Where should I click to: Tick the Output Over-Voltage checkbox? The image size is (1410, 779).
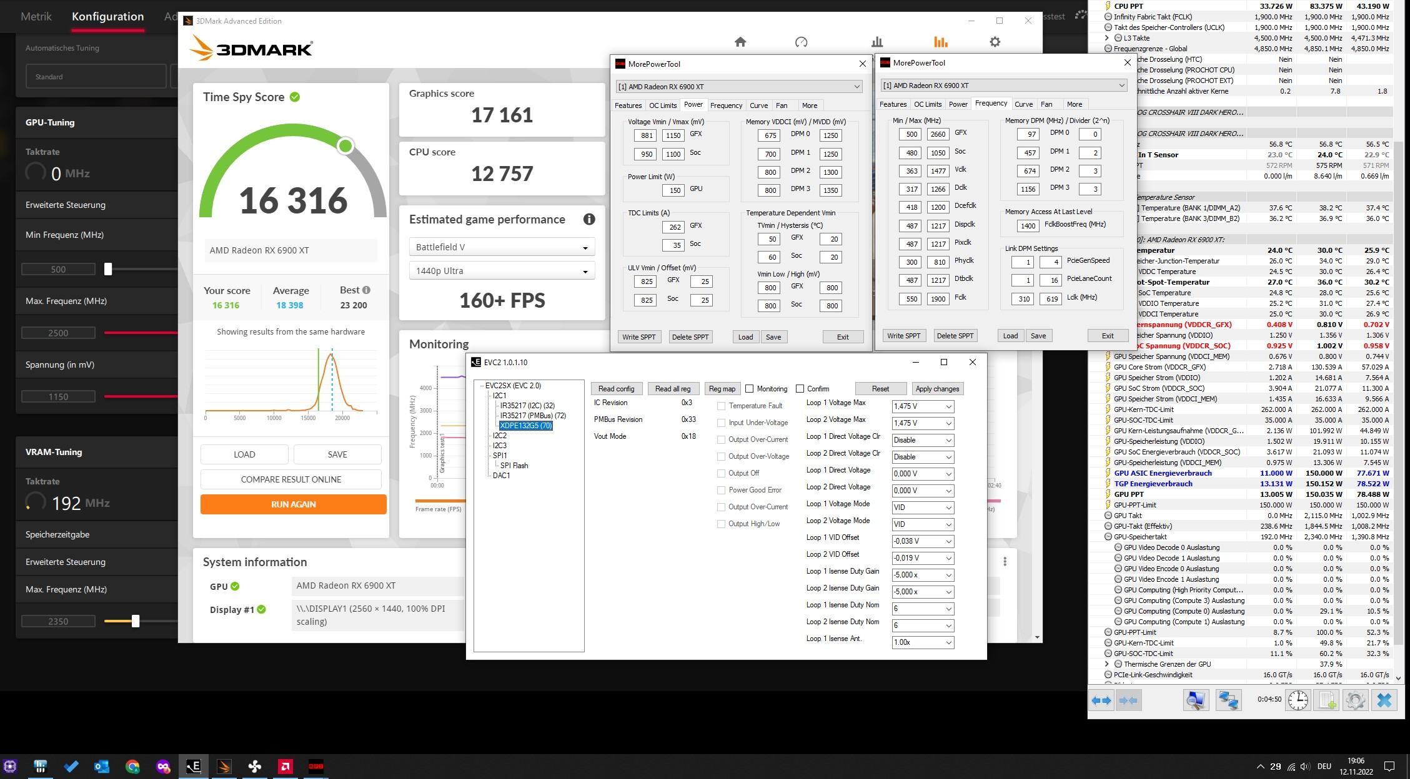point(721,456)
